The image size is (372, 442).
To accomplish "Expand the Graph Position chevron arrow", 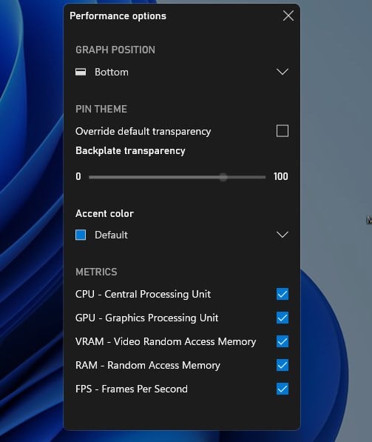I will point(283,72).
